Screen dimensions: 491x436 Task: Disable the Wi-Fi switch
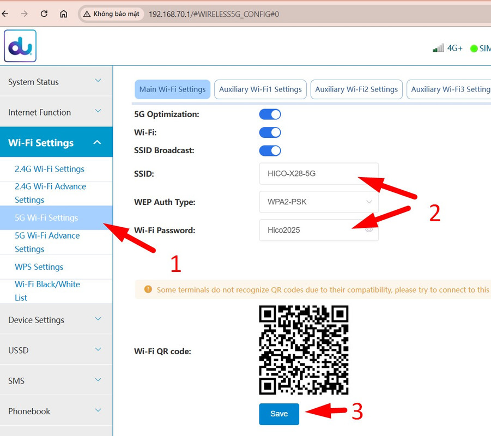coord(270,132)
